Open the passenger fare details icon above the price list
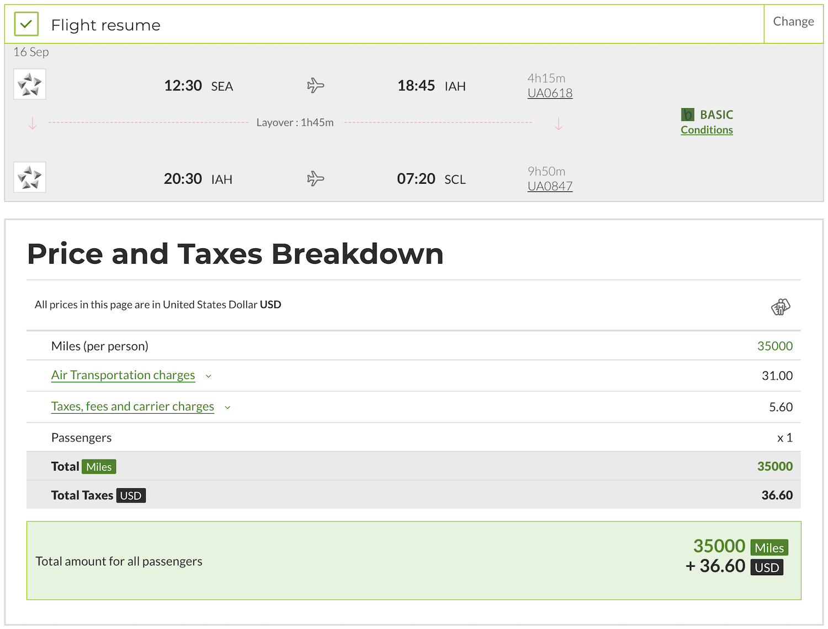Viewport: 828px width, 629px height. (781, 307)
